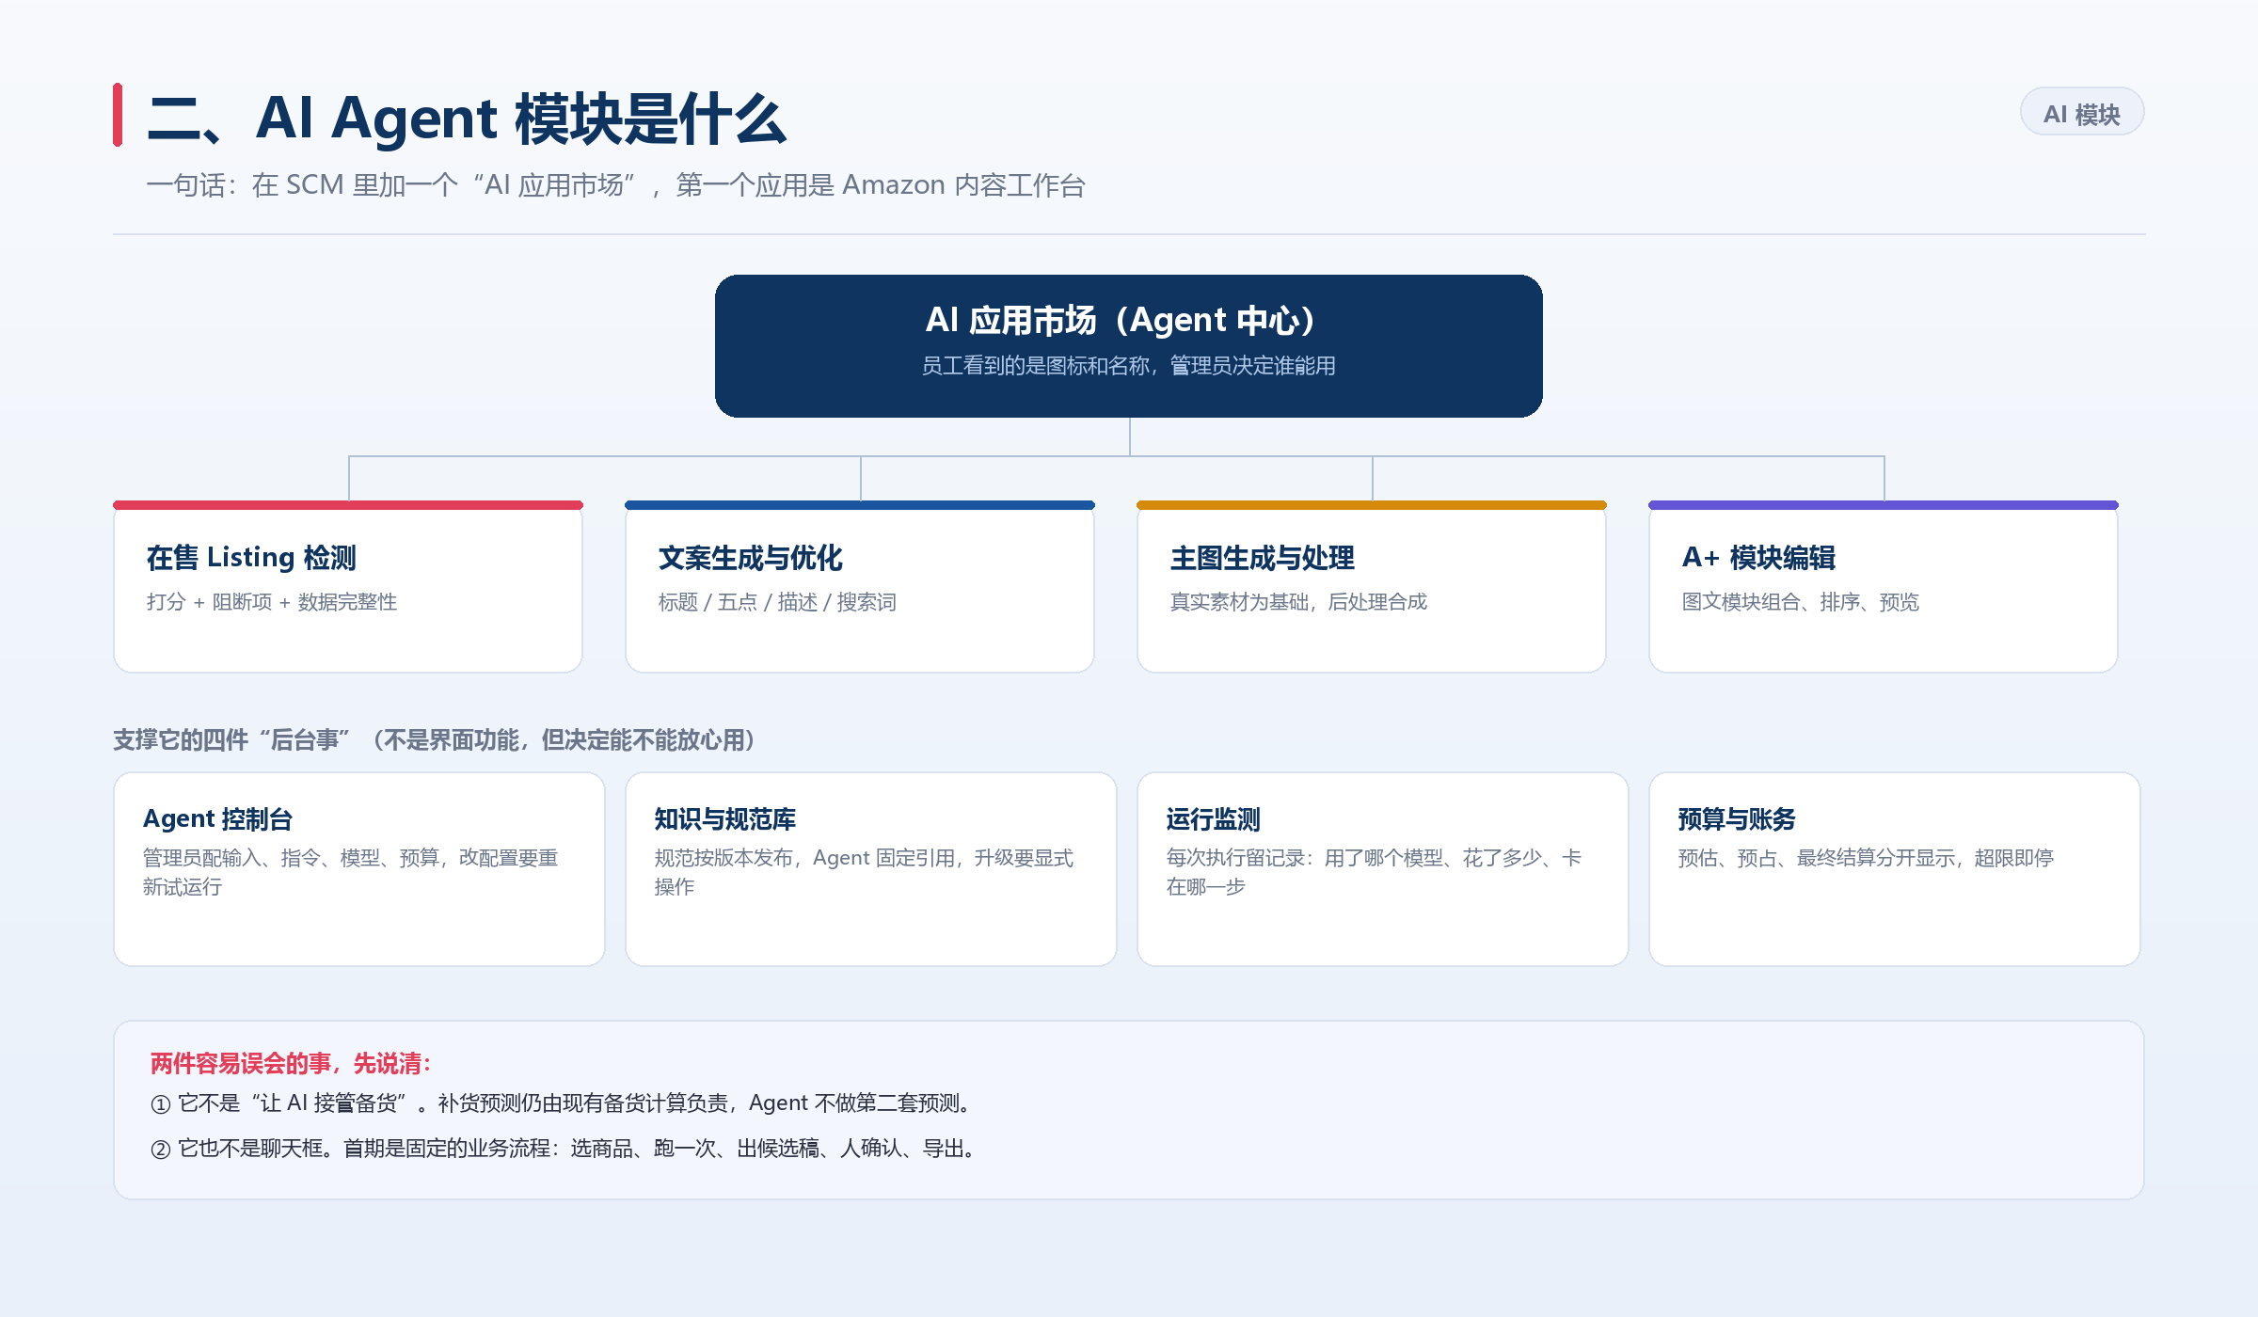The width and height of the screenshot is (2258, 1317).
Task: Click the slide title '二、AI Agent 模块是什么'
Action: click(467, 119)
